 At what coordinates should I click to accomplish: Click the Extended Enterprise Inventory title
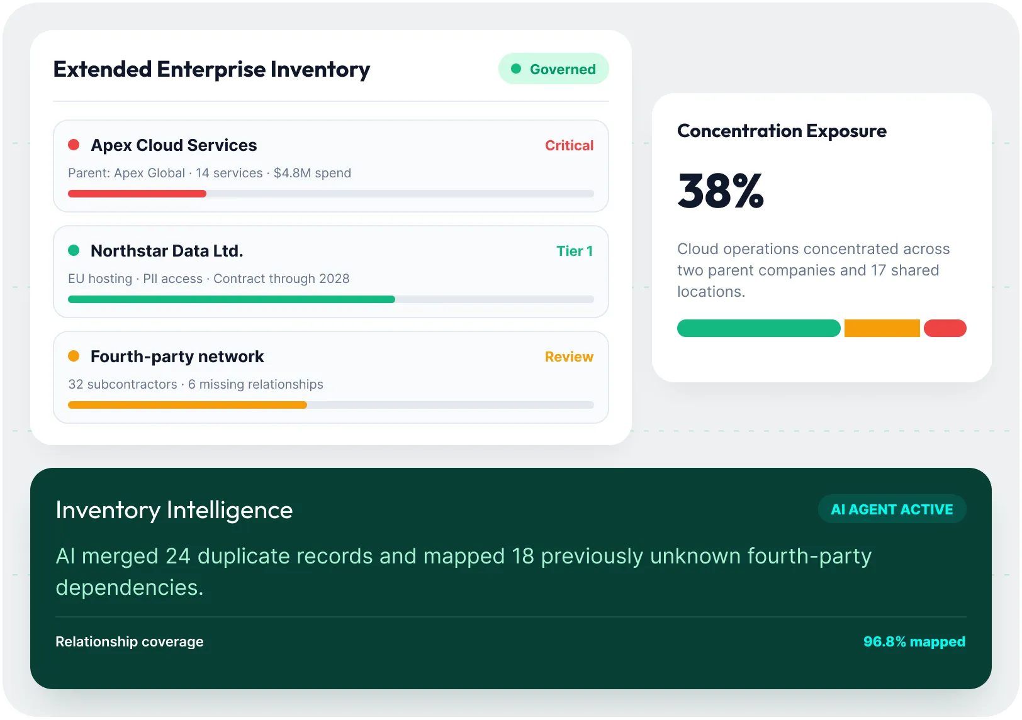click(211, 69)
